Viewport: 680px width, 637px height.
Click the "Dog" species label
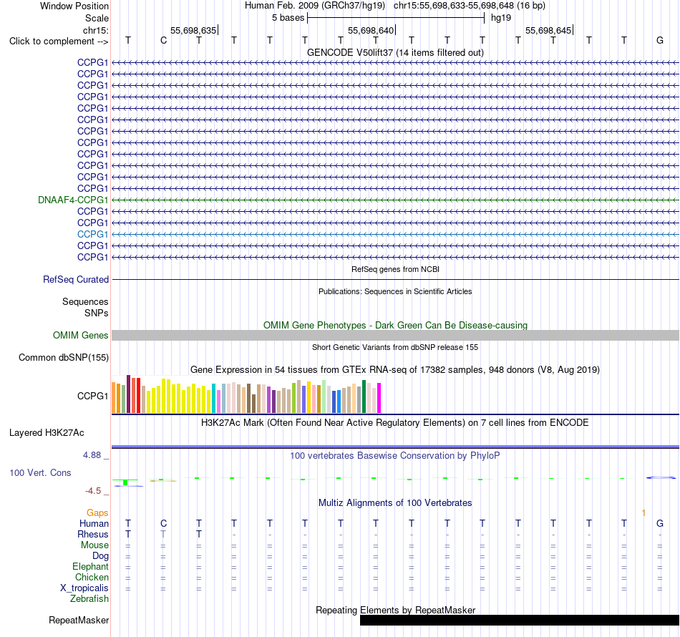click(x=100, y=556)
